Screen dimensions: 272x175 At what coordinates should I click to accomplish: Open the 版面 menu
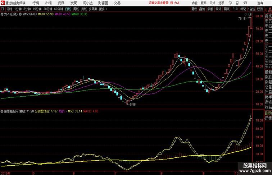203,3
